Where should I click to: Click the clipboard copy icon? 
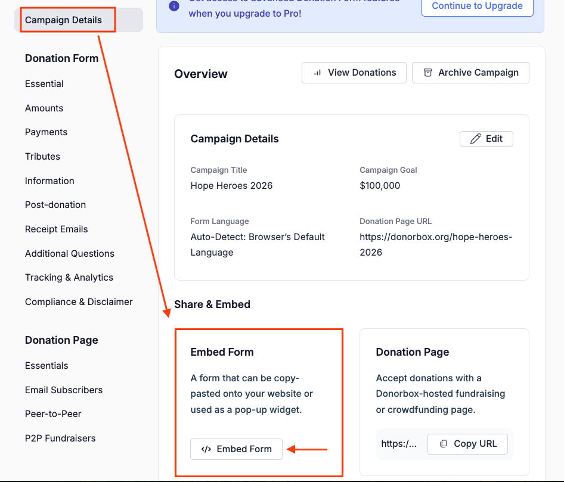coord(444,444)
